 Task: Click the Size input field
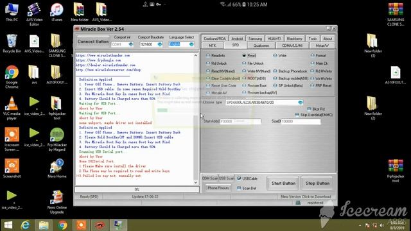coord(301,121)
